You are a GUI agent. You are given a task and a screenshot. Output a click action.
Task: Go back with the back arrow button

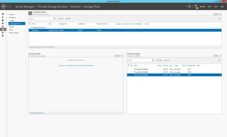[4, 6]
